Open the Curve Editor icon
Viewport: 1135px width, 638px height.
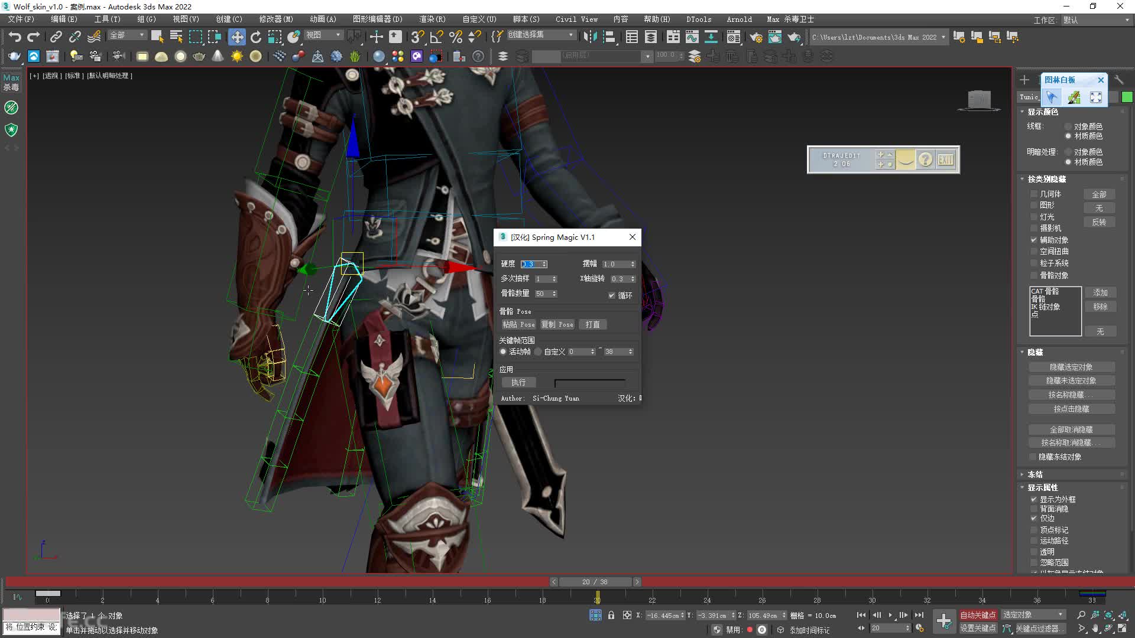(692, 37)
